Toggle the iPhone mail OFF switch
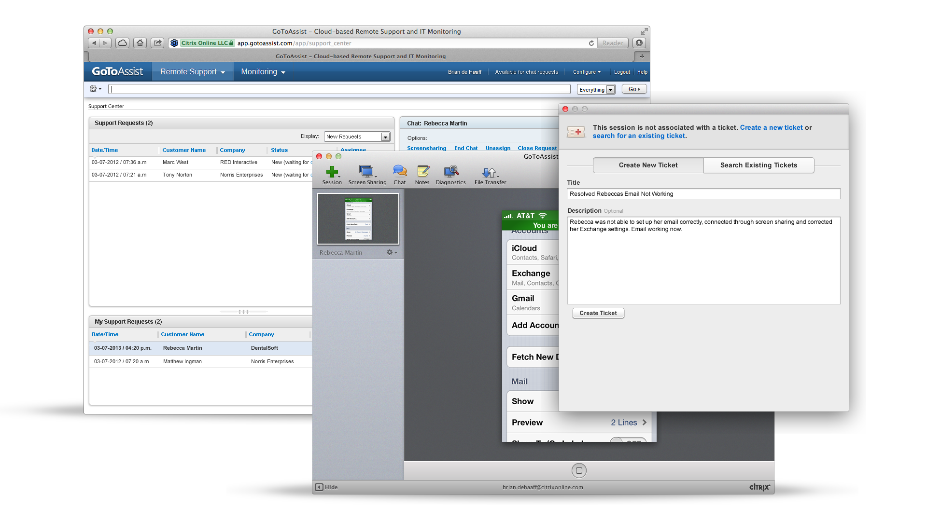 click(x=628, y=440)
